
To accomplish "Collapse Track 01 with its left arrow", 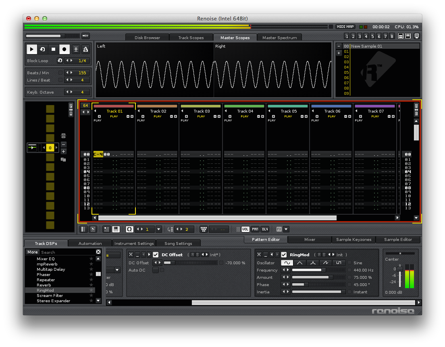I will pyautogui.click(x=96, y=111).
